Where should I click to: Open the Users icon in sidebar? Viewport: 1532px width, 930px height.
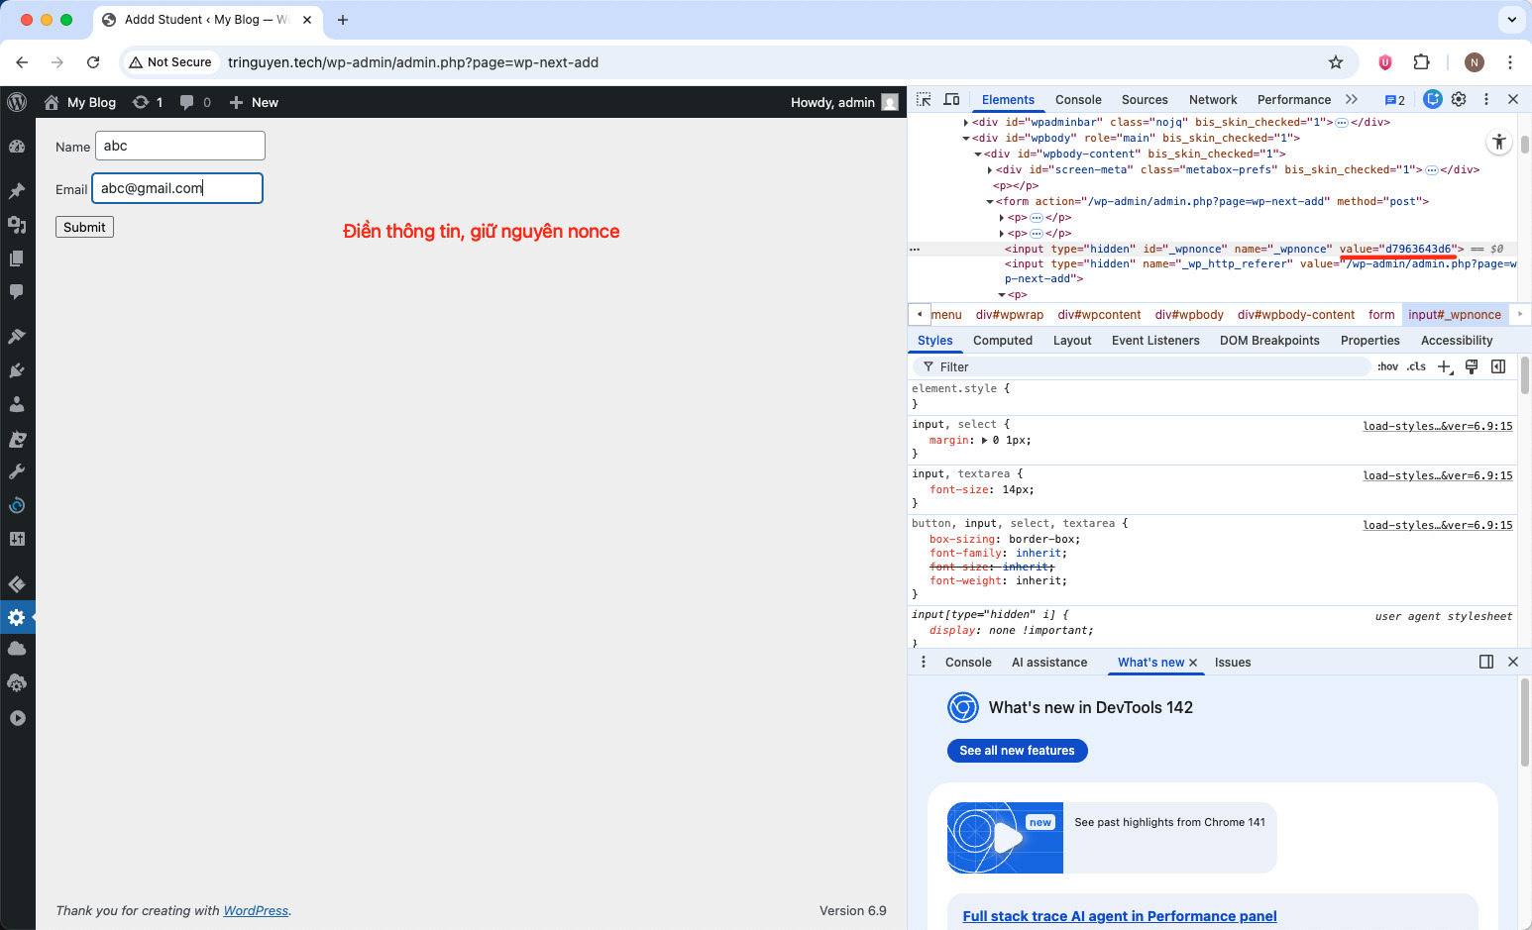(17, 404)
